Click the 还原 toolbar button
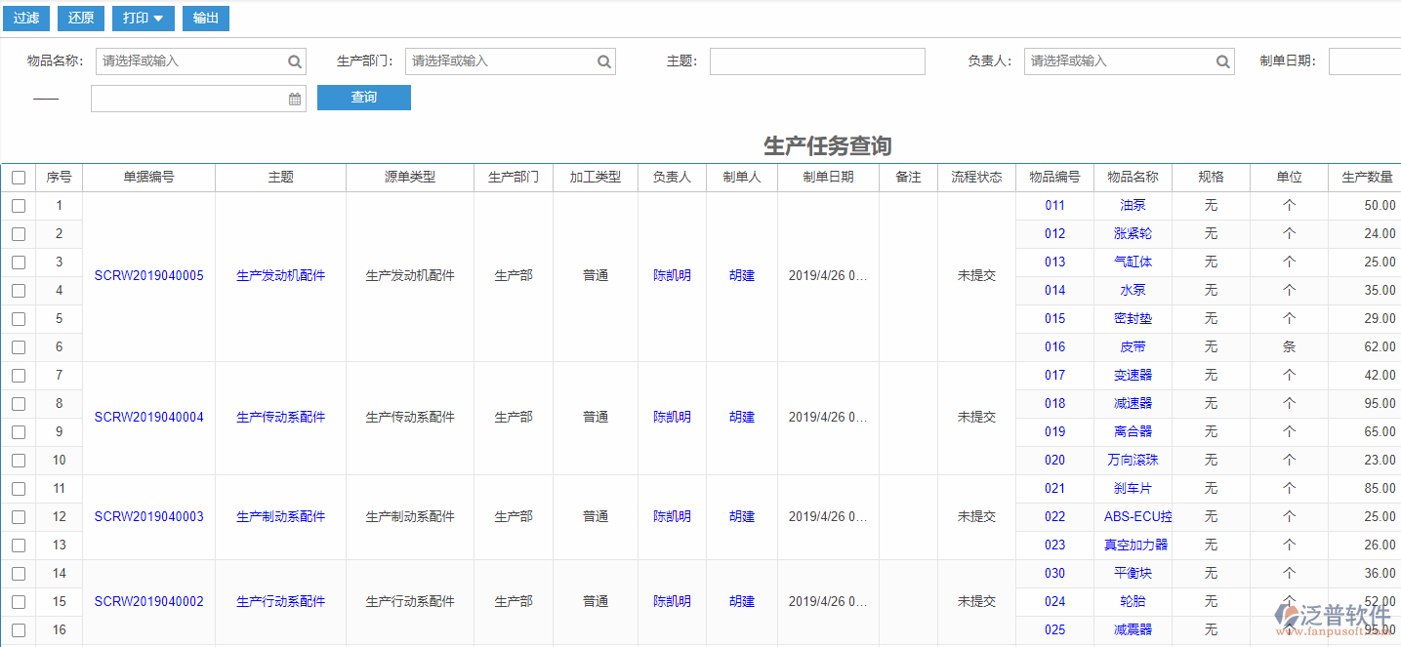 point(81,19)
